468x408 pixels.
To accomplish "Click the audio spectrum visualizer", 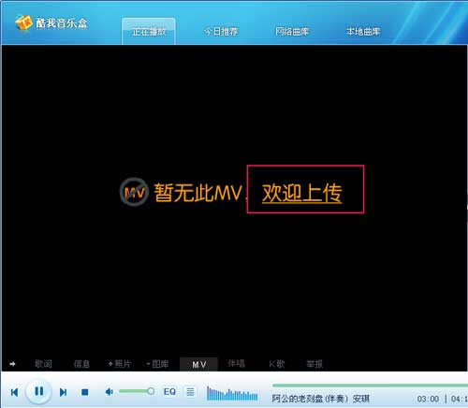I will pos(232,394).
